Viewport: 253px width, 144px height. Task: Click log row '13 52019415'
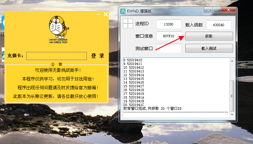point(134,79)
